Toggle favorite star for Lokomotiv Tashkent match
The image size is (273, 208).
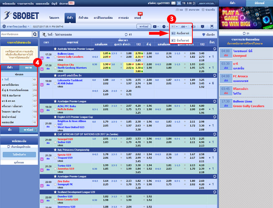click(x=55, y=83)
